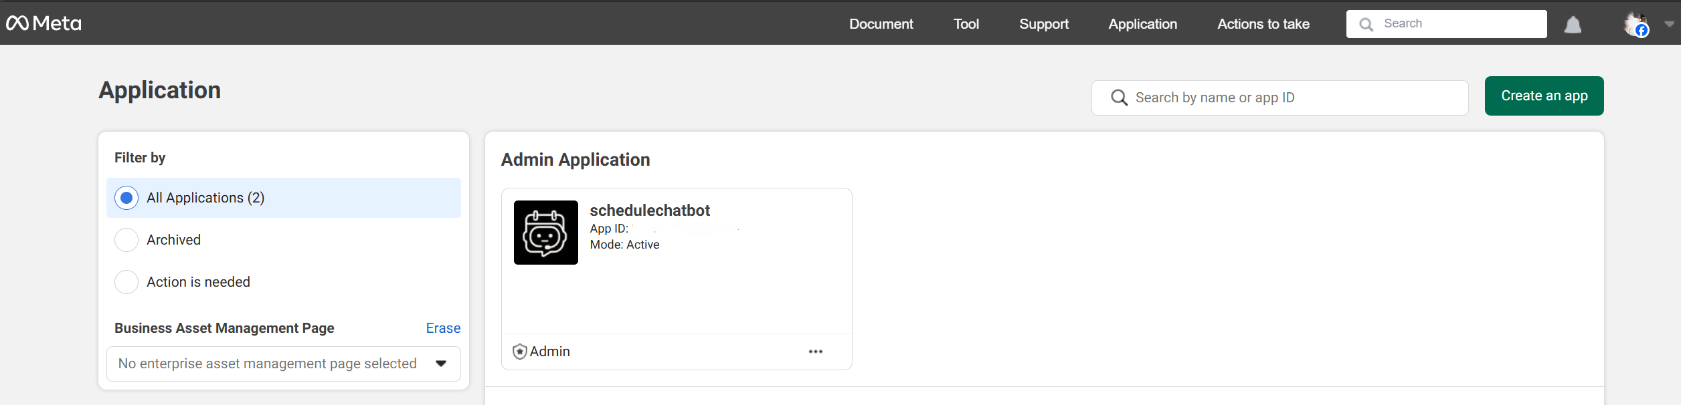Open the three-dot menu on schedulechatbot card

tap(815, 352)
